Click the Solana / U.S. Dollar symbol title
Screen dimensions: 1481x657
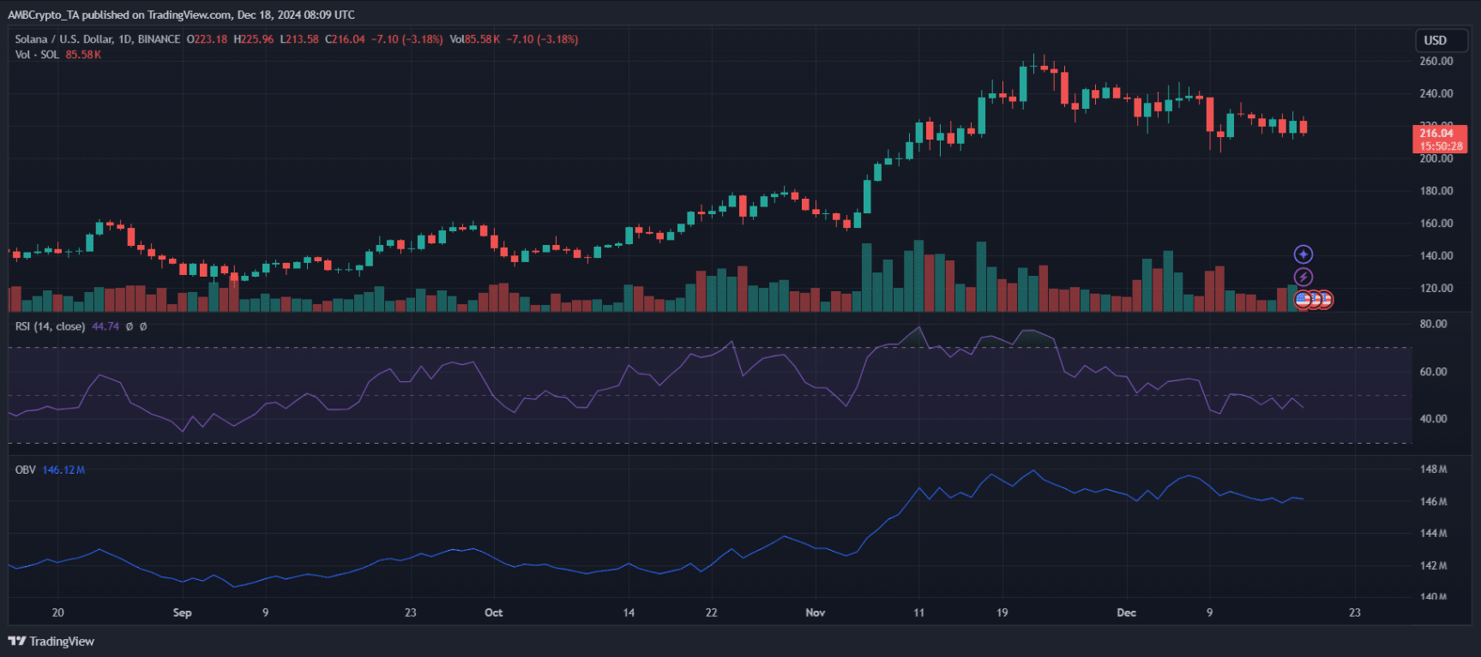pyautogui.click(x=97, y=39)
